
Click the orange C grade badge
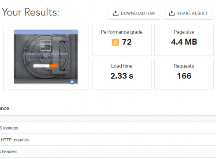tap(115, 42)
